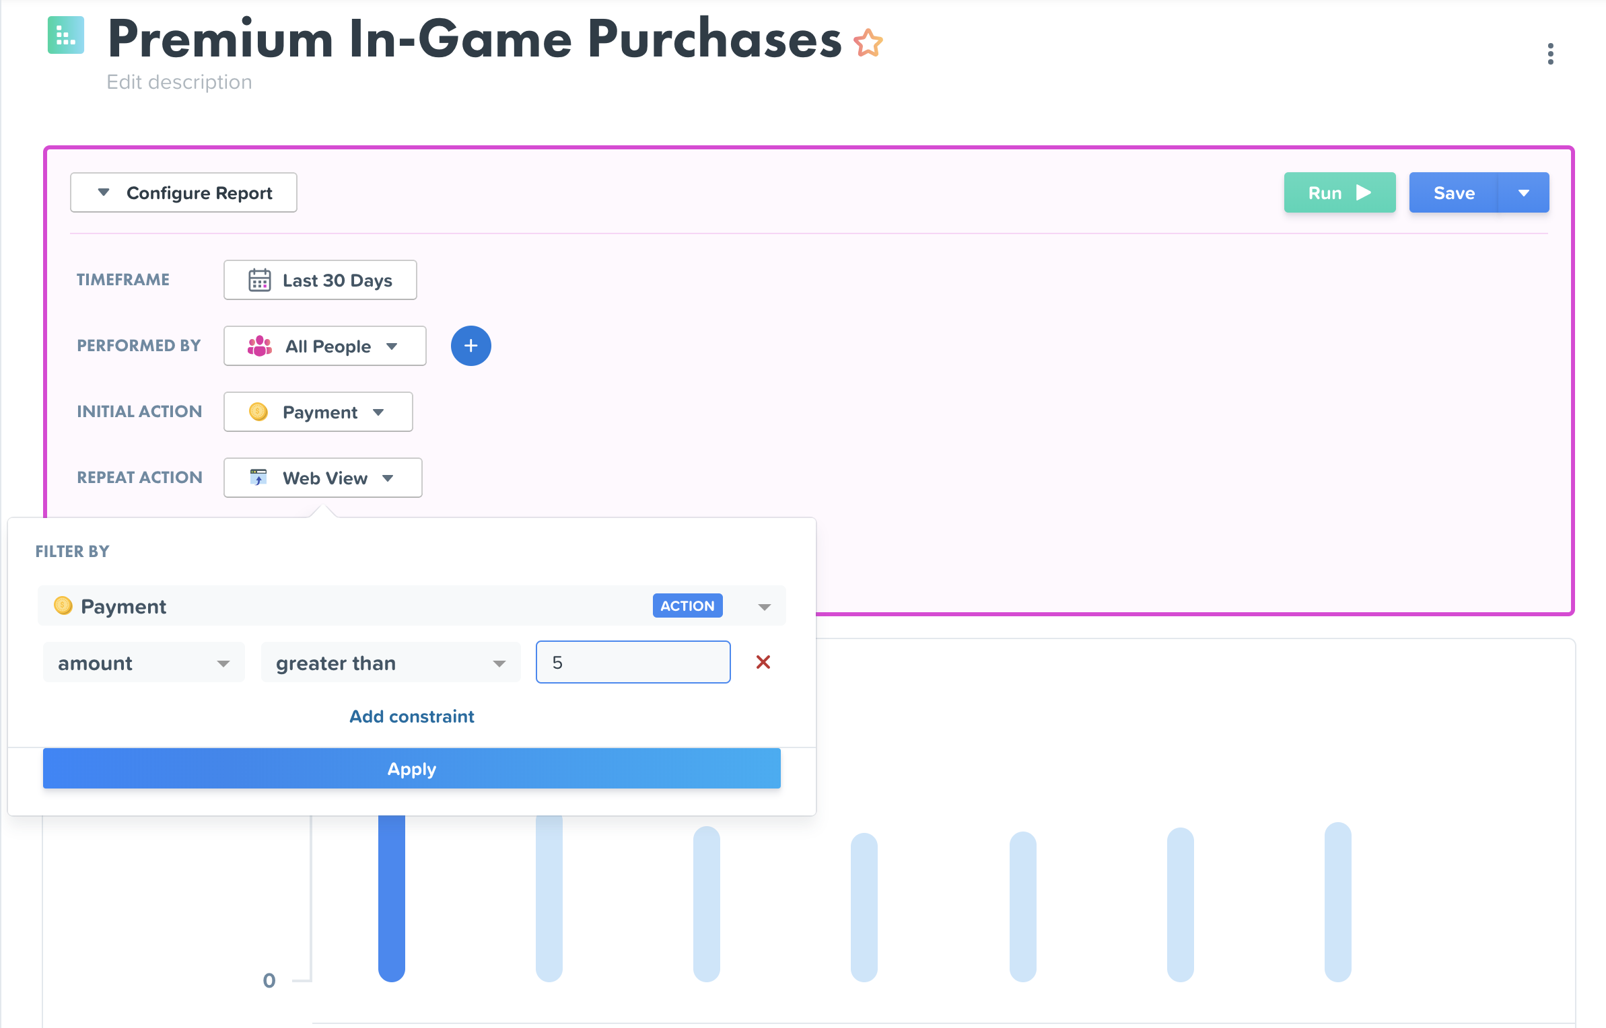Apply the filter
Screen dimensions: 1606x1028
tap(412, 768)
